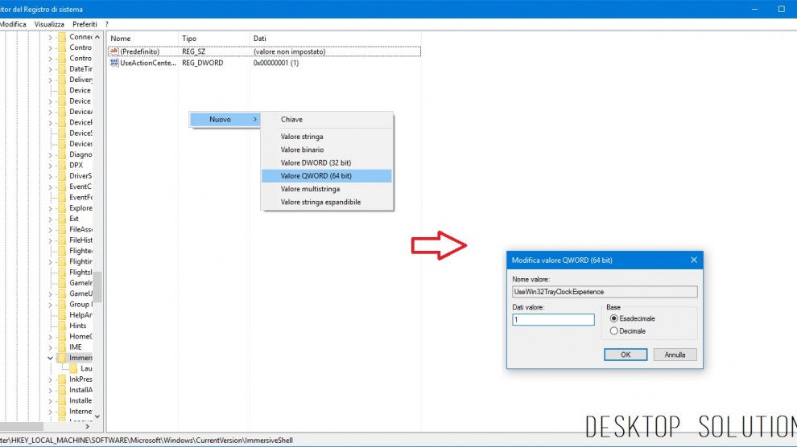Choose Valore binario from the submenu
Viewport: 797px width, 447px height.
326,150
